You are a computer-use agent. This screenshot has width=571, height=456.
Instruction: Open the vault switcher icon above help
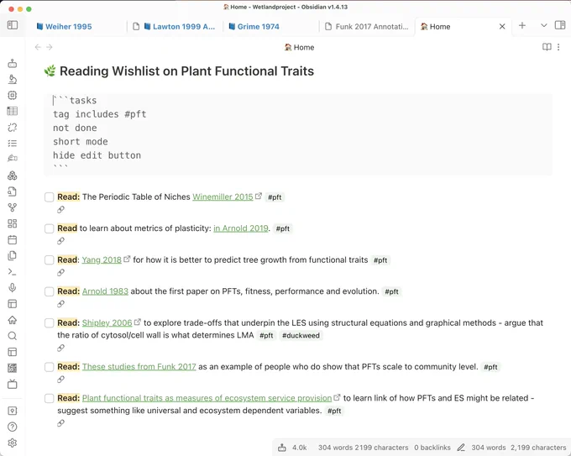tap(13, 411)
